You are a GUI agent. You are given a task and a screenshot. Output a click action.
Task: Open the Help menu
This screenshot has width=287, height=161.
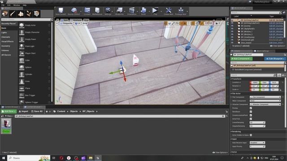coord(25,5)
